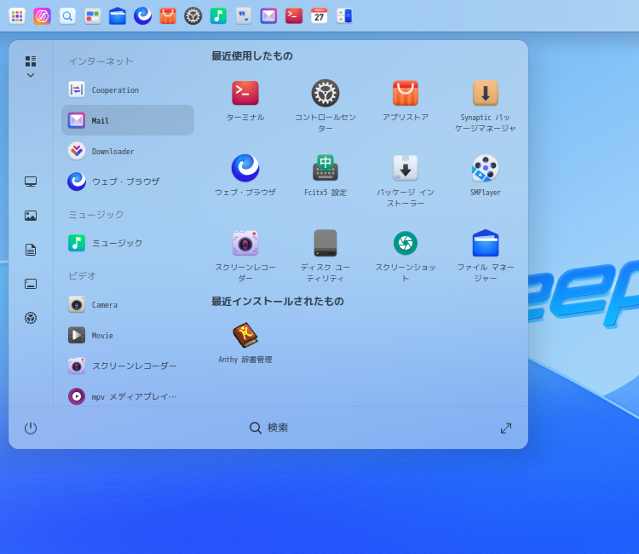Screen dimensions: 639x554
Task: Open ディスク ユーティリティ
Action: (325, 244)
